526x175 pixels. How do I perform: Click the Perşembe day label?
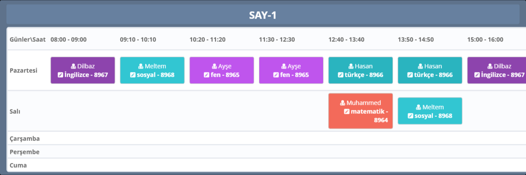pyautogui.click(x=25, y=152)
